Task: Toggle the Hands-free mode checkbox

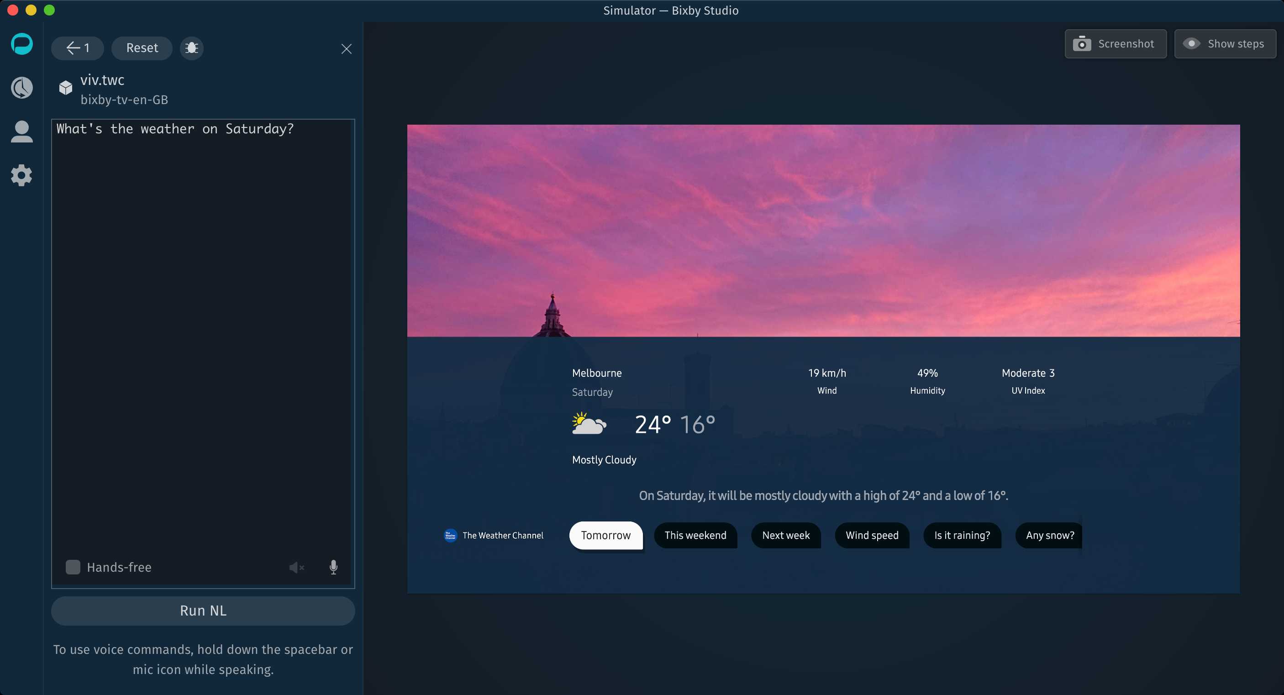Action: coord(72,567)
